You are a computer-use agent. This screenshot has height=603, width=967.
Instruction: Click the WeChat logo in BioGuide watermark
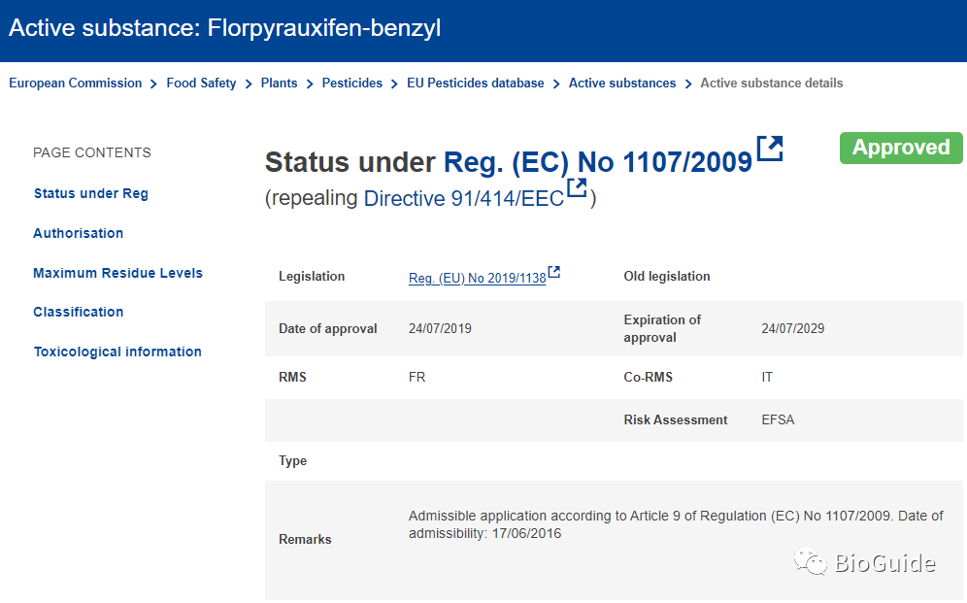coord(811,561)
